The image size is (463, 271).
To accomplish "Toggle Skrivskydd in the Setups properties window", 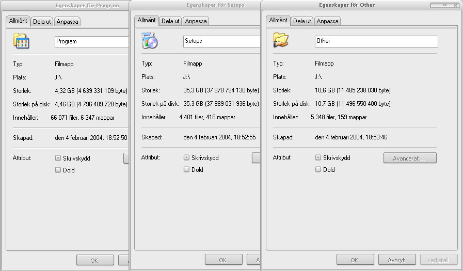I will tap(186, 158).
